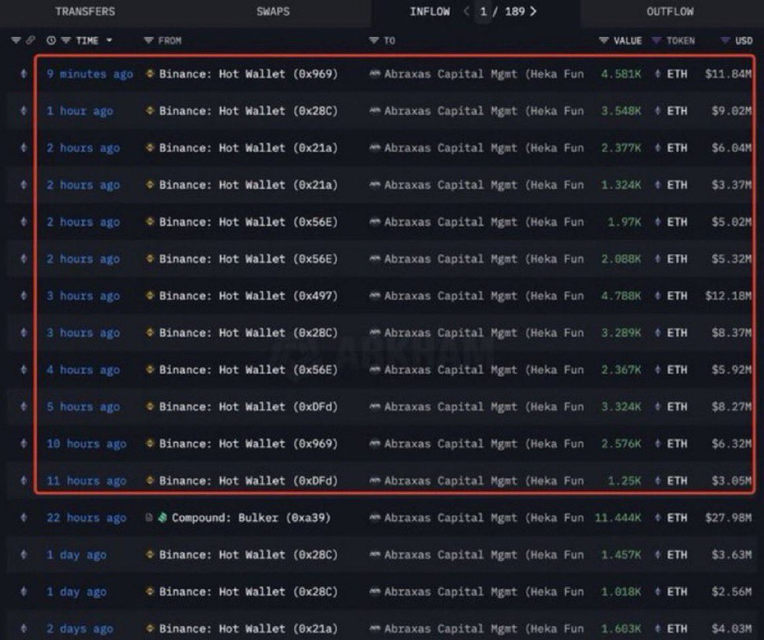
Task: Switch to the OUTFLOW tab
Action: click(670, 12)
